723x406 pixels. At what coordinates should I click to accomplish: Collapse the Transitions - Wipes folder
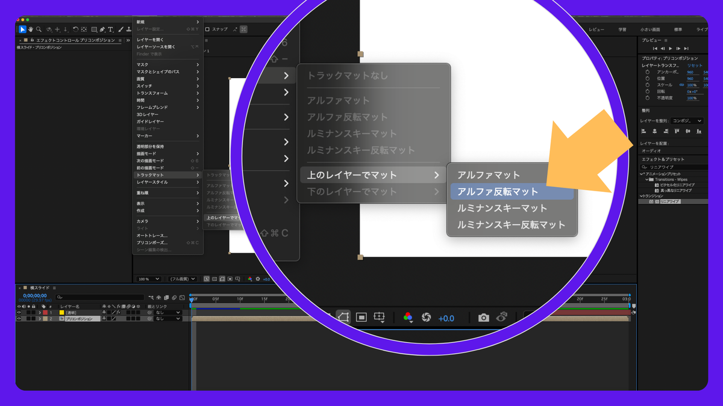[x=646, y=179]
